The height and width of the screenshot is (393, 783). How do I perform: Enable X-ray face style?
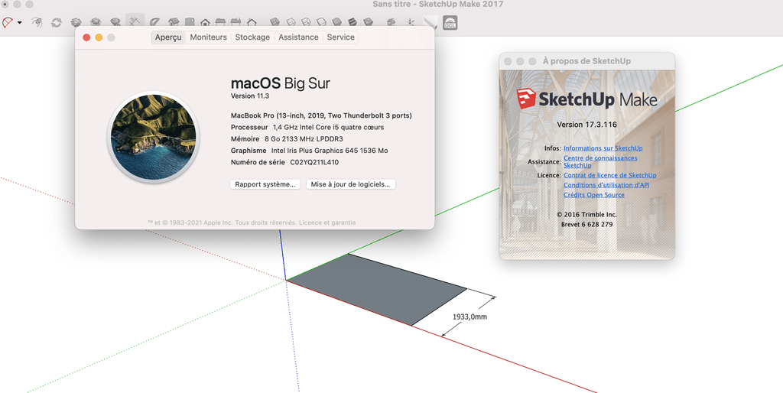click(x=275, y=22)
